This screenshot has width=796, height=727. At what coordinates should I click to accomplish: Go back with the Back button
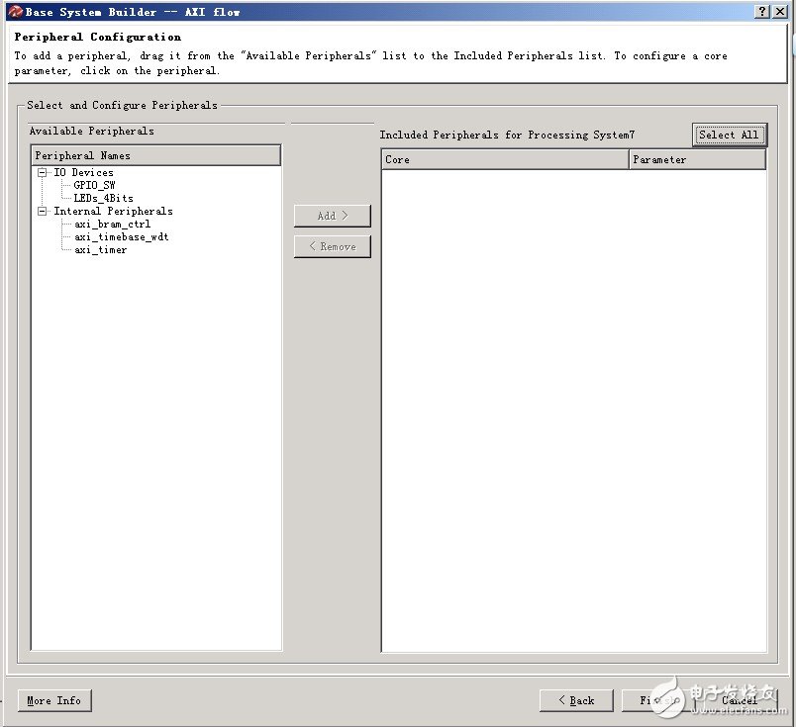[576, 700]
